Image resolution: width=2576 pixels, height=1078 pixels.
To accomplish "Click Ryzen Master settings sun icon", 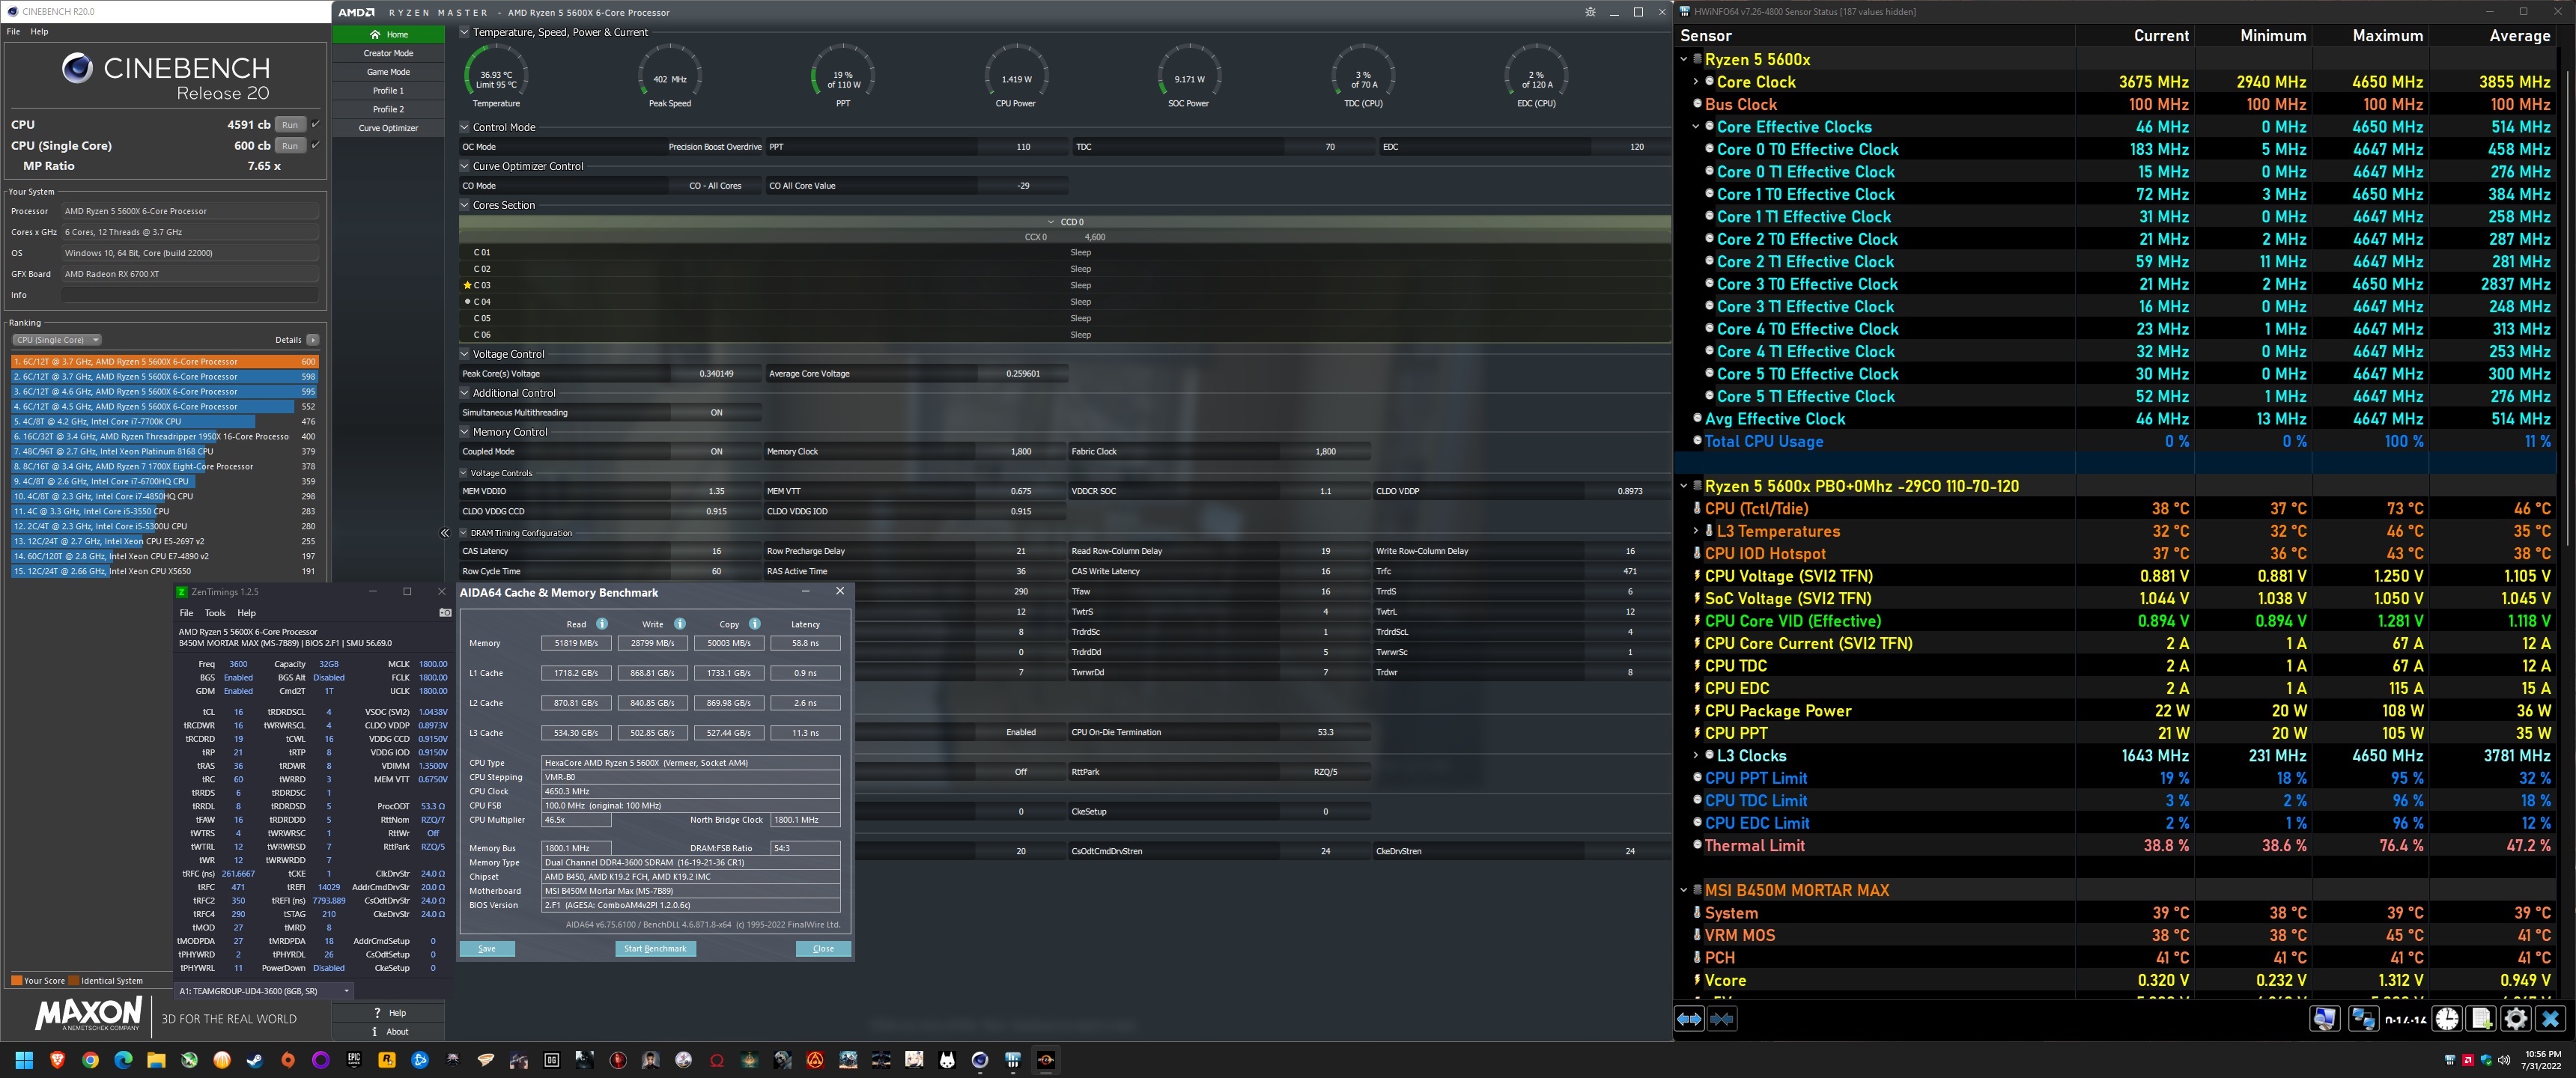I will tap(1590, 12).
